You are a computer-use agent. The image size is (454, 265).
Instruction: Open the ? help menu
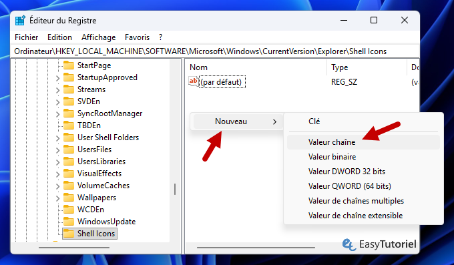click(161, 37)
